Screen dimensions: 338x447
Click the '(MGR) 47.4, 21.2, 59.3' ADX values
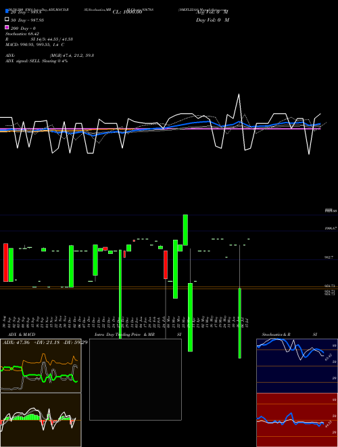(72, 56)
